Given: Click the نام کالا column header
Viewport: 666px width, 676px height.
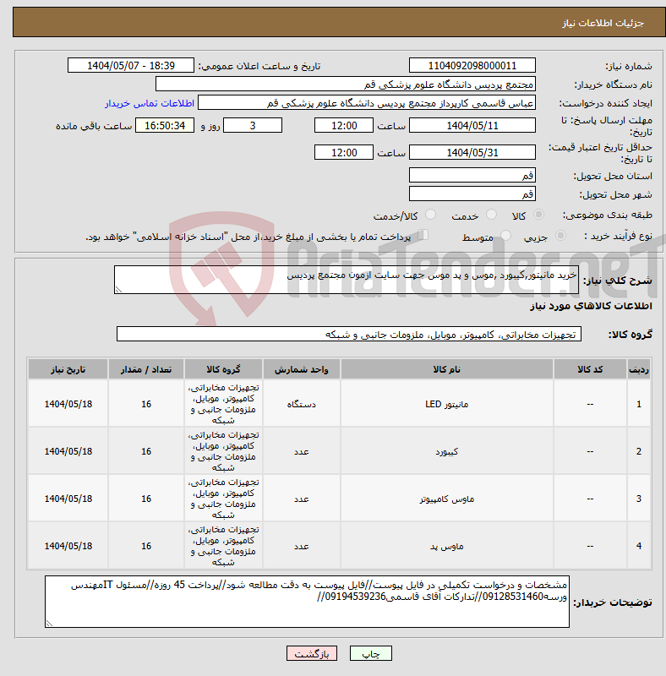Looking at the screenshot, I should (447, 369).
